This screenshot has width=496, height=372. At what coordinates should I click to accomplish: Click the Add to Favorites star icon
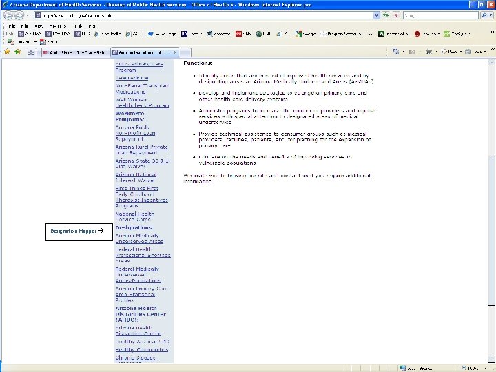point(17,52)
